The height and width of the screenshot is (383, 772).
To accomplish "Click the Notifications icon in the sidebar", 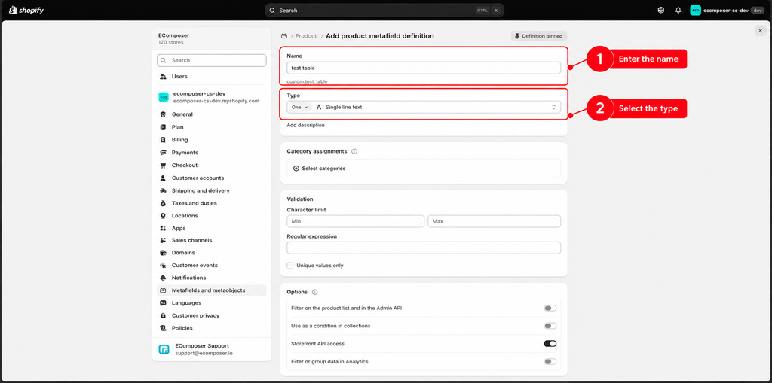I will coord(163,278).
